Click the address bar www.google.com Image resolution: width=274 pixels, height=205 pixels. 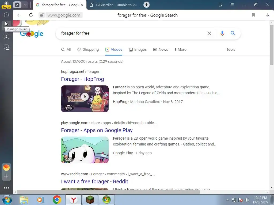click(64, 15)
